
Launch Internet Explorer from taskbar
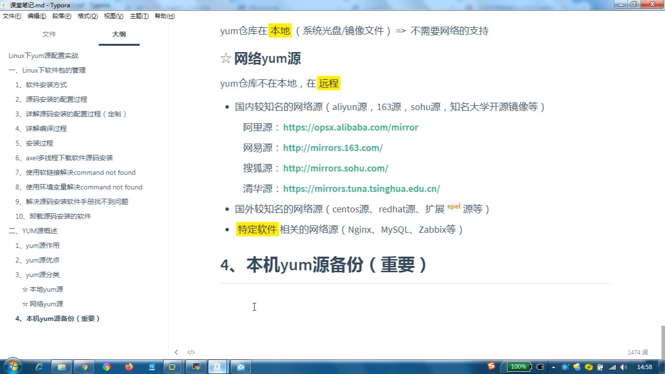(x=39, y=367)
